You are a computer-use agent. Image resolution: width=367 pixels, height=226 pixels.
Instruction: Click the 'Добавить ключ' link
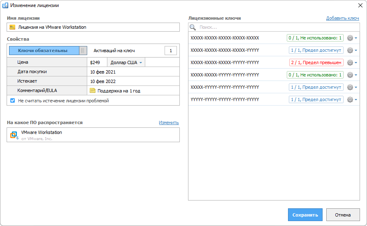click(342, 18)
